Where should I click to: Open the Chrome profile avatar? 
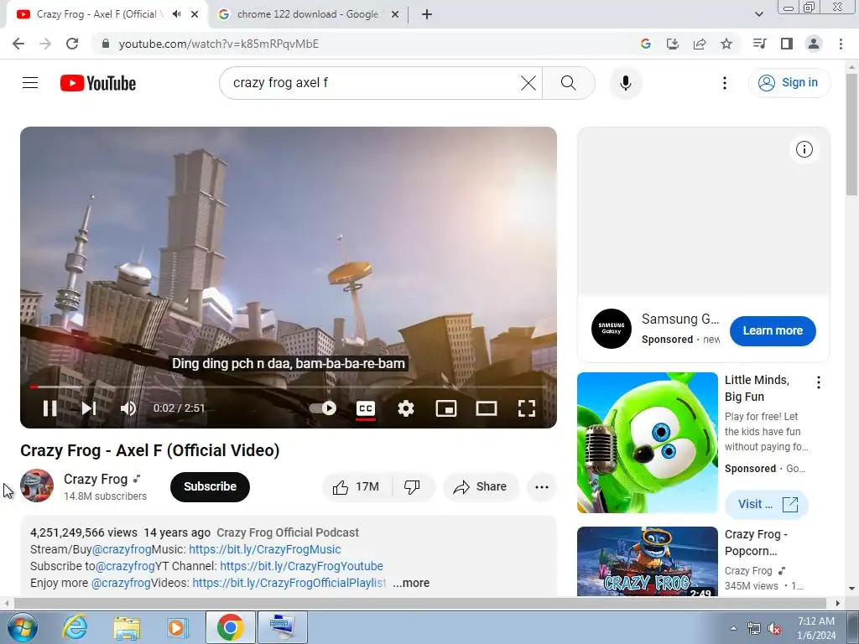(x=814, y=44)
